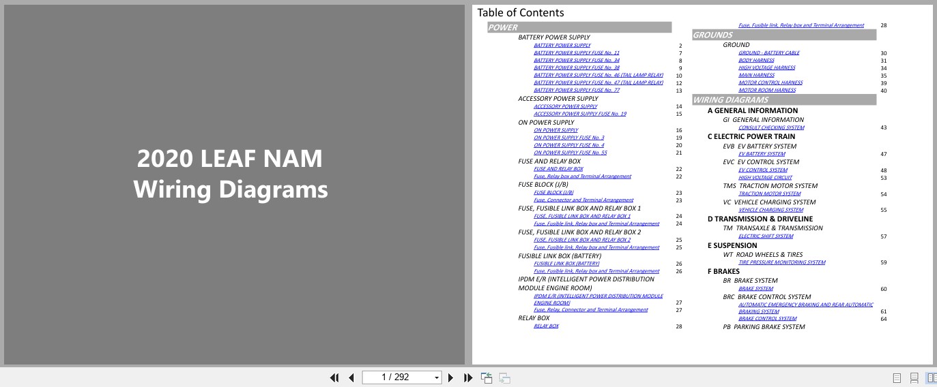
Task: Open the TIRE PRESSURE MONITORING SYSTEM link
Action: [781, 262]
